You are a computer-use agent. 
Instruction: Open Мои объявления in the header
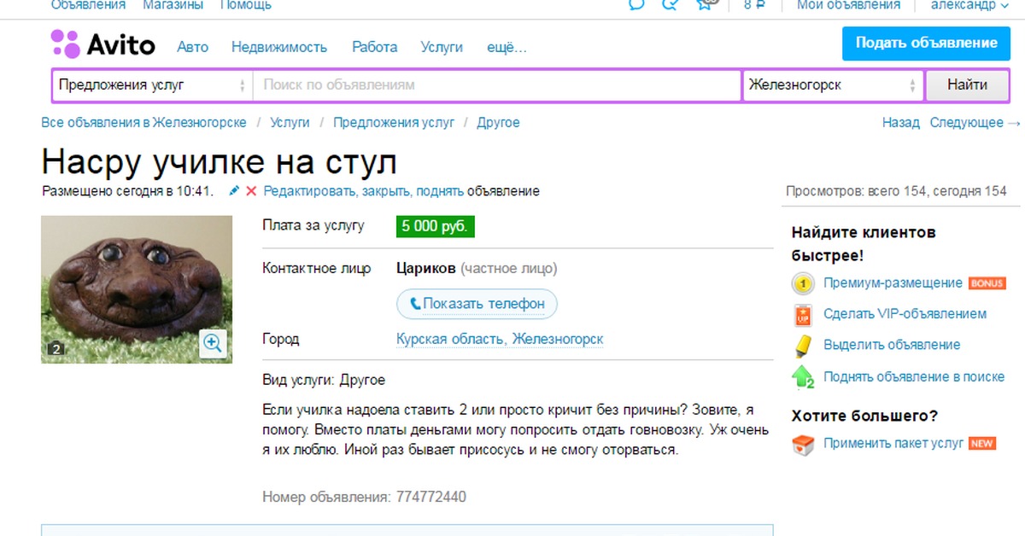point(848,5)
